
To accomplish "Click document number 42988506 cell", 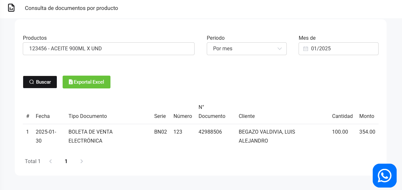I will coord(210,132).
